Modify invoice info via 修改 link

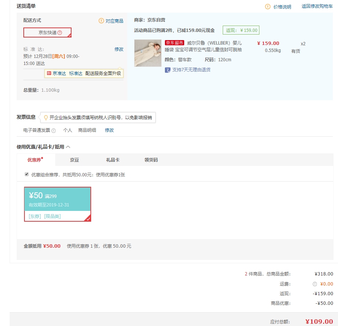point(109,130)
